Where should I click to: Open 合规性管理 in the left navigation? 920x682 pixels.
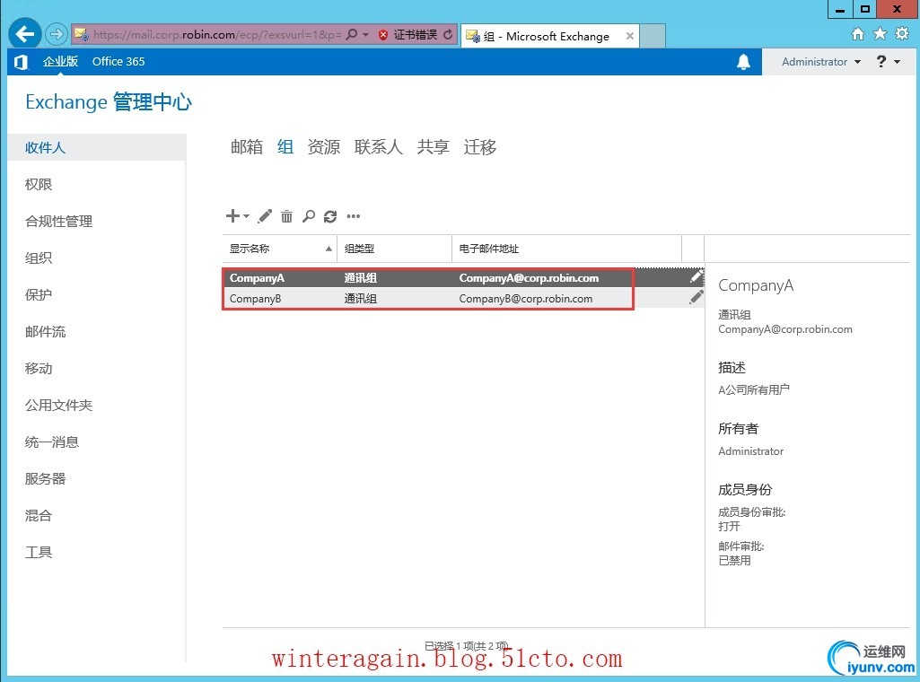coord(58,221)
